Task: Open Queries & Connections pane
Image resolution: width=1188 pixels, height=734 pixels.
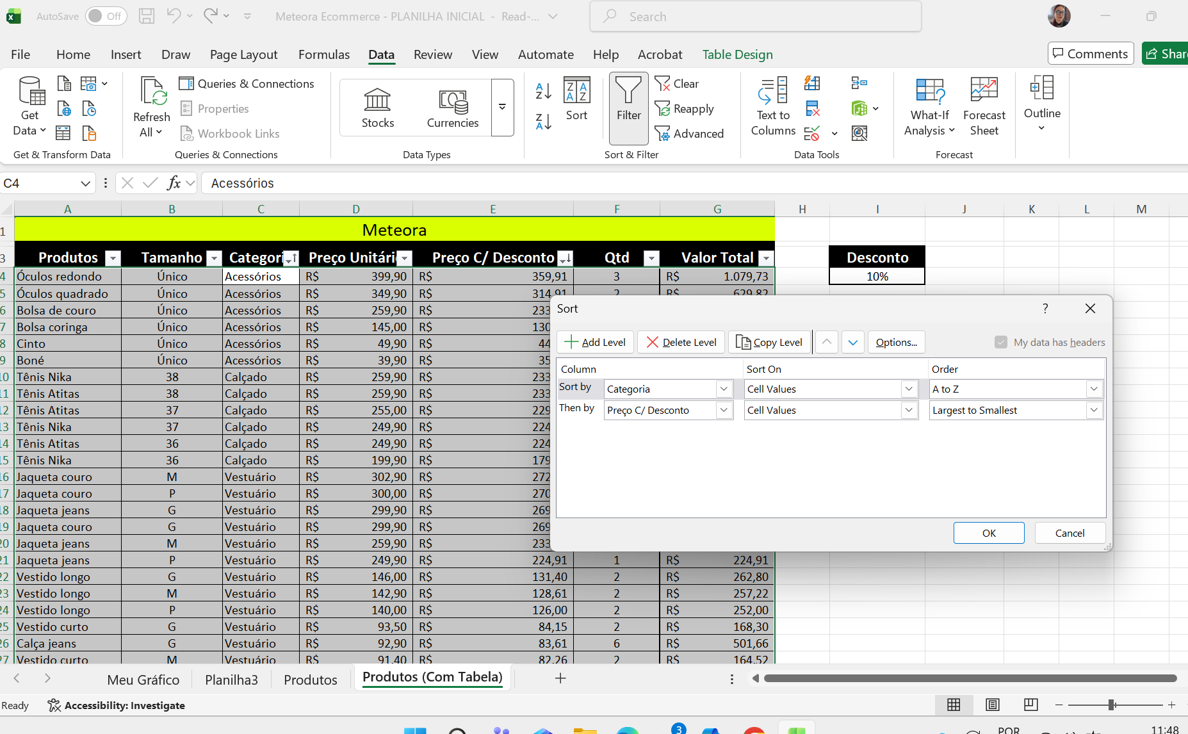Action: [x=247, y=84]
